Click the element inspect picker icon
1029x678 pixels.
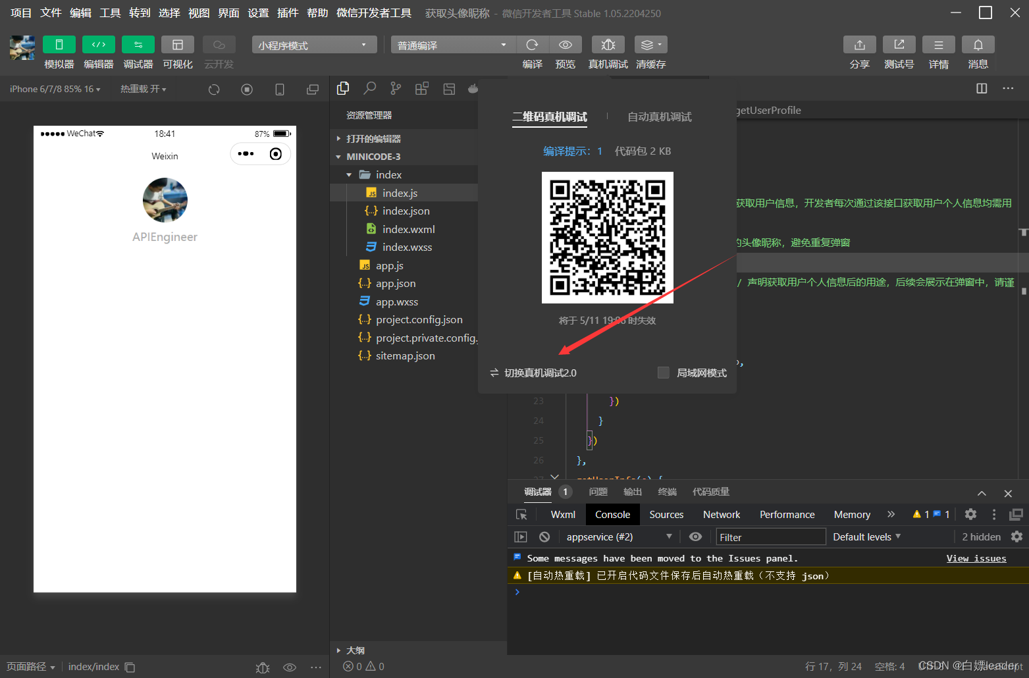click(x=521, y=515)
